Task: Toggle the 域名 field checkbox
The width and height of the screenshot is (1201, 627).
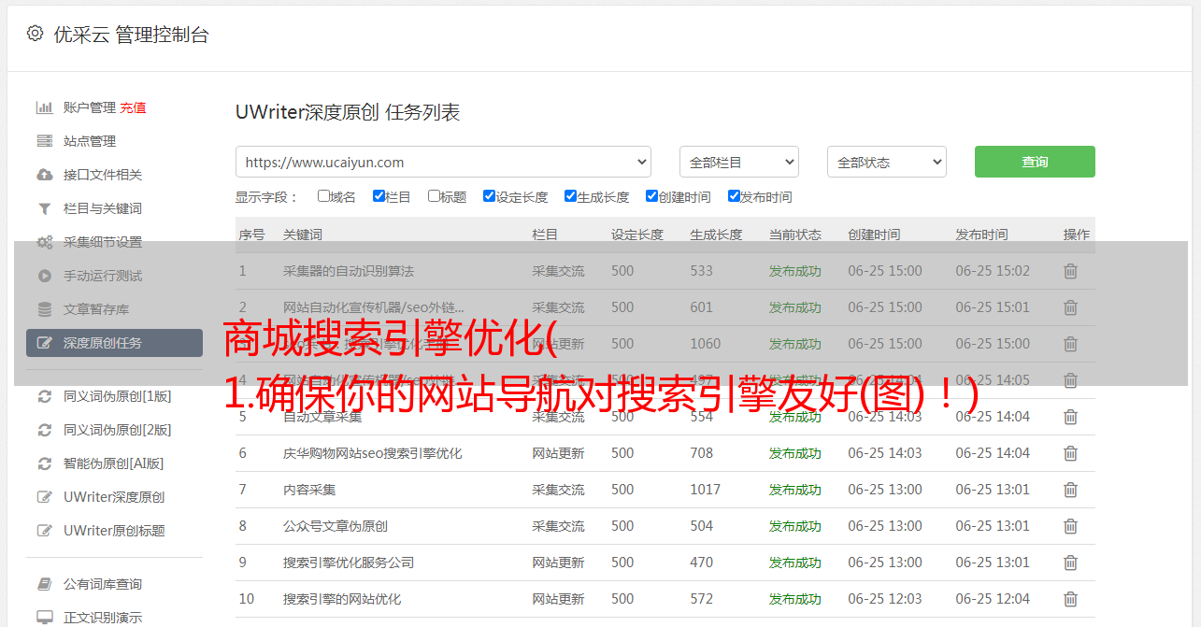Action: [323, 196]
